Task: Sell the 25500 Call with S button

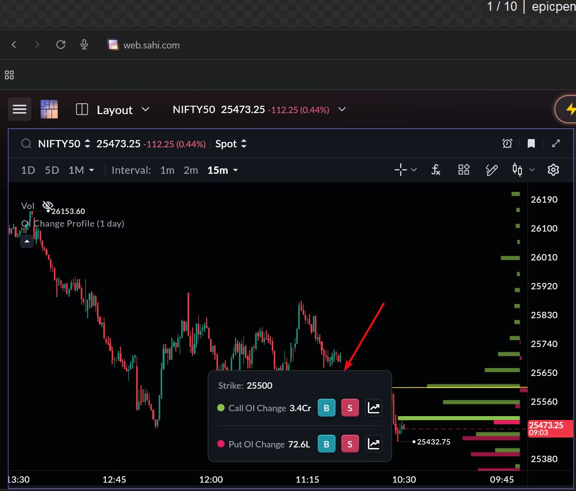Action: click(350, 408)
